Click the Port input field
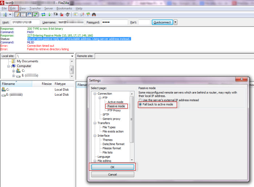The width and height of the screenshot is (254, 187). click(x=144, y=22)
